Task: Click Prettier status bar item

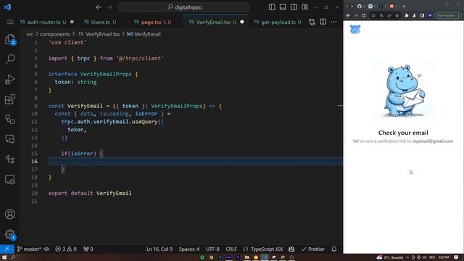Action: pyautogui.click(x=312, y=249)
